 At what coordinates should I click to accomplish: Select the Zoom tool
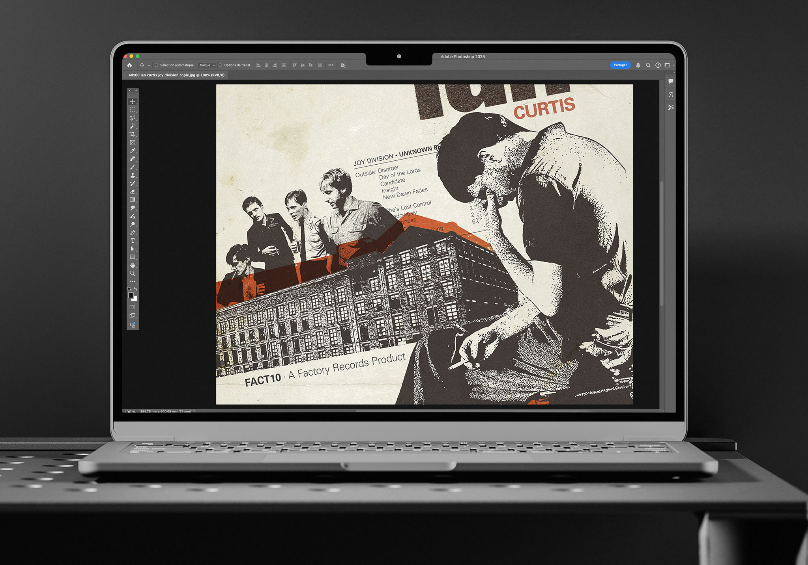(x=133, y=273)
